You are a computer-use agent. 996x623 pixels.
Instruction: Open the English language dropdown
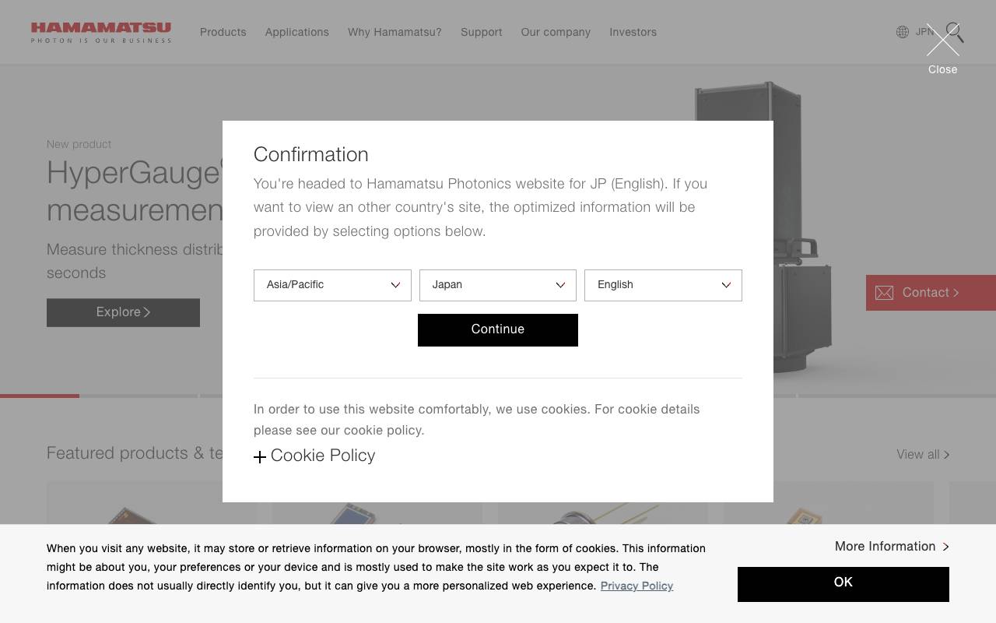point(663,285)
